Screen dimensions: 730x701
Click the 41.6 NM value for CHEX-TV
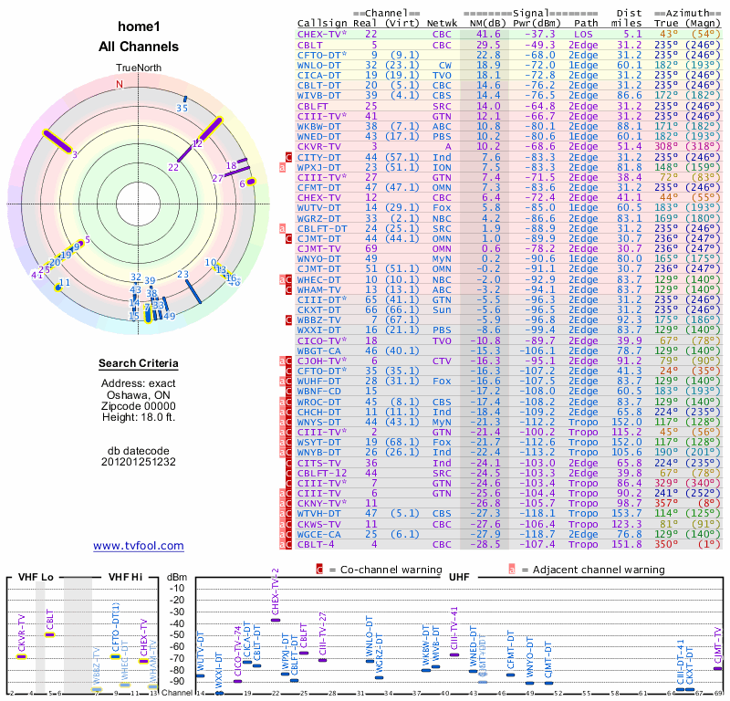tap(488, 35)
